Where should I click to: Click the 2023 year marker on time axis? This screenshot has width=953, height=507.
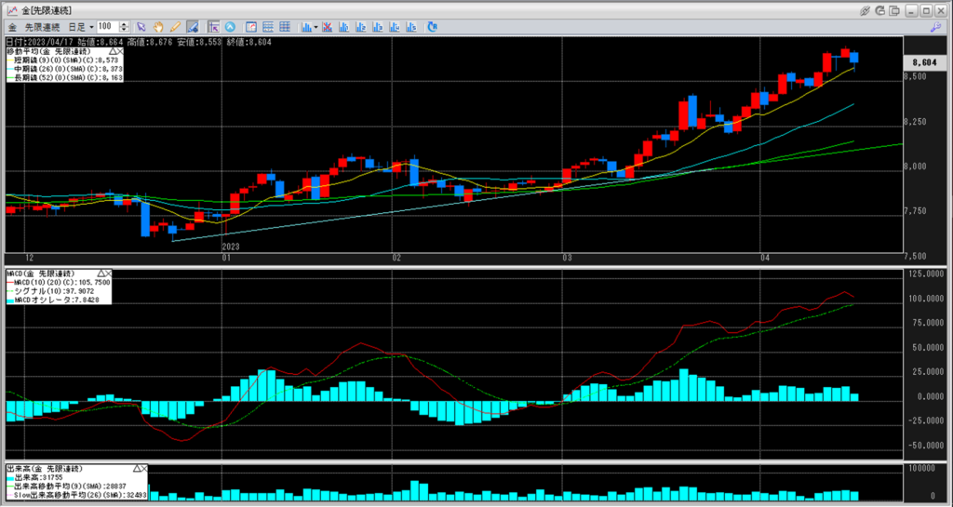coord(231,247)
